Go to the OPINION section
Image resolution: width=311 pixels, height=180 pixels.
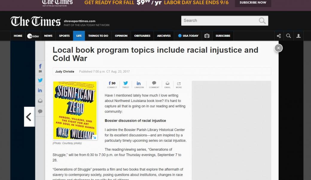pos(121,36)
